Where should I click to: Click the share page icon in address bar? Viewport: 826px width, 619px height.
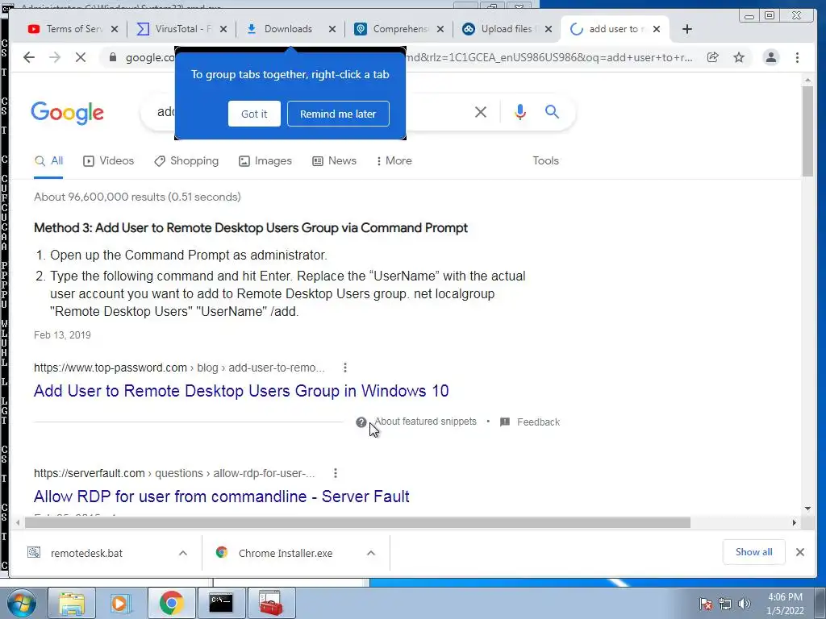[x=713, y=57]
